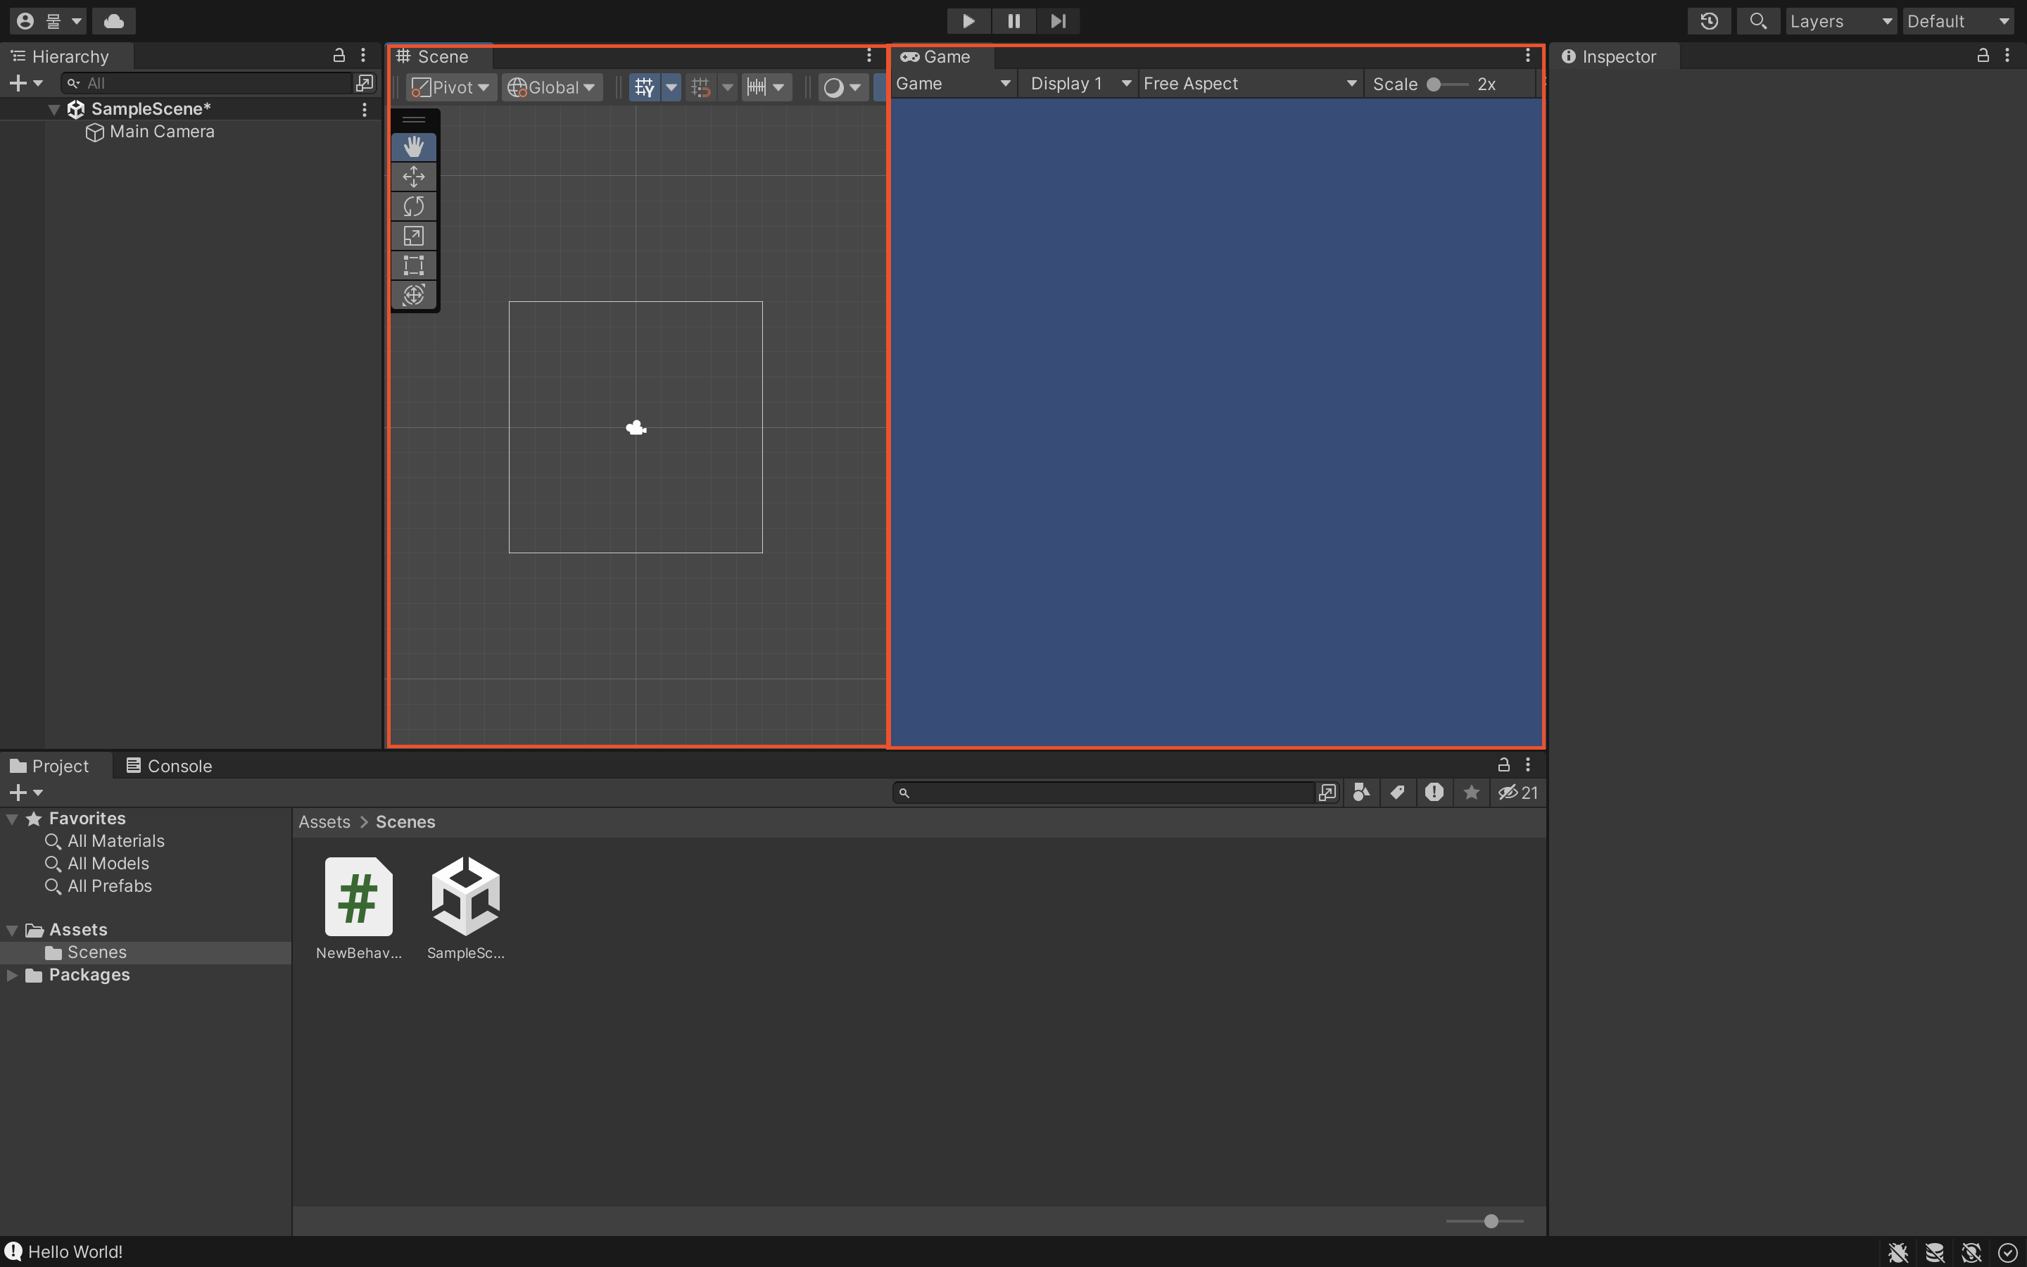The width and height of the screenshot is (2027, 1267).
Task: Select the Scale tool
Action: [x=414, y=237]
